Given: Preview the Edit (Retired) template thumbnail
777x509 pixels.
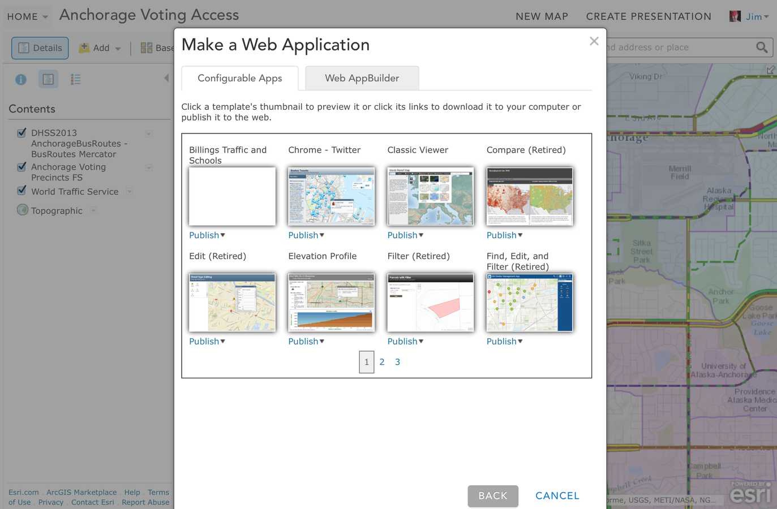Looking at the screenshot, I should 233,303.
